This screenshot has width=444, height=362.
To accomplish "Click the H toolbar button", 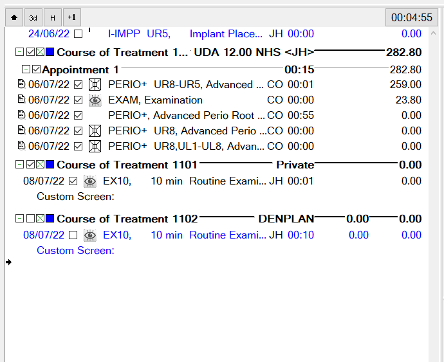I will point(53,17).
